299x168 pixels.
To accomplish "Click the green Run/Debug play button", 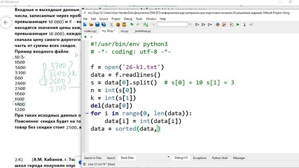I will (x=238, y=24).
